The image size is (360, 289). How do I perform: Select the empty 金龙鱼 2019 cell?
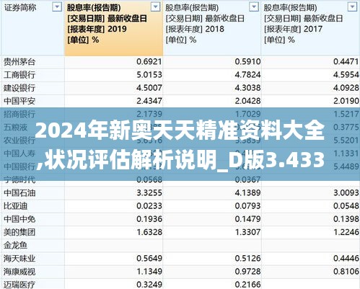(114, 245)
